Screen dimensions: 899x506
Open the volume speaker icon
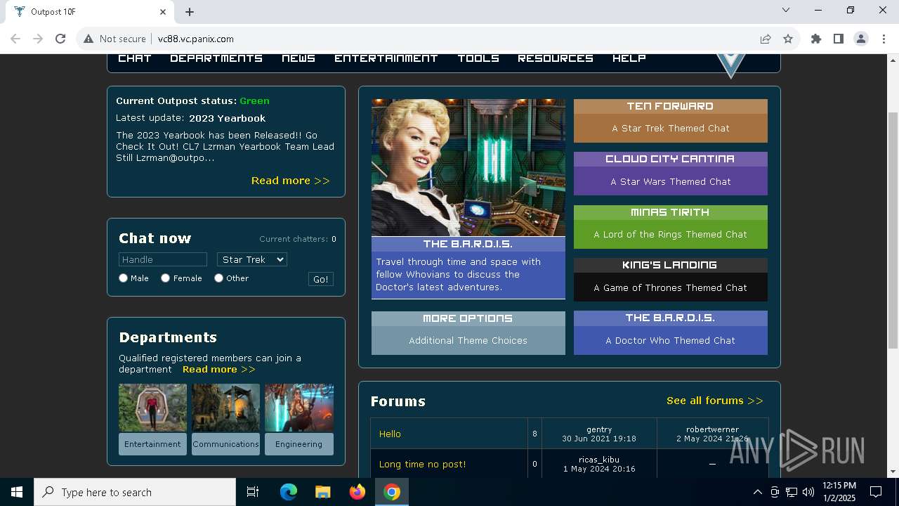pos(808,492)
